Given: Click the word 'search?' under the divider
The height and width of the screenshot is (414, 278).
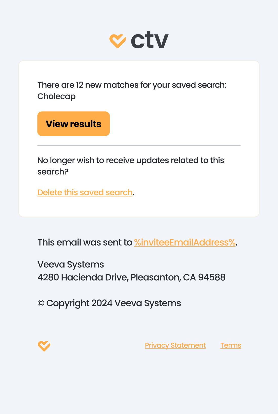Looking at the screenshot, I should click(53, 172).
